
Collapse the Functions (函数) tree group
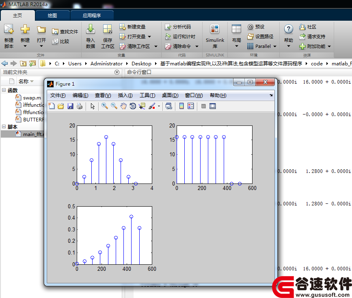coord(4,90)
